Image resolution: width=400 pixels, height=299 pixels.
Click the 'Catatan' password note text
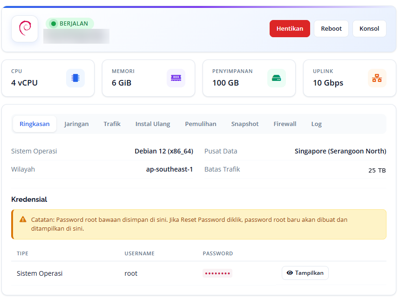(x=189, y=224)
